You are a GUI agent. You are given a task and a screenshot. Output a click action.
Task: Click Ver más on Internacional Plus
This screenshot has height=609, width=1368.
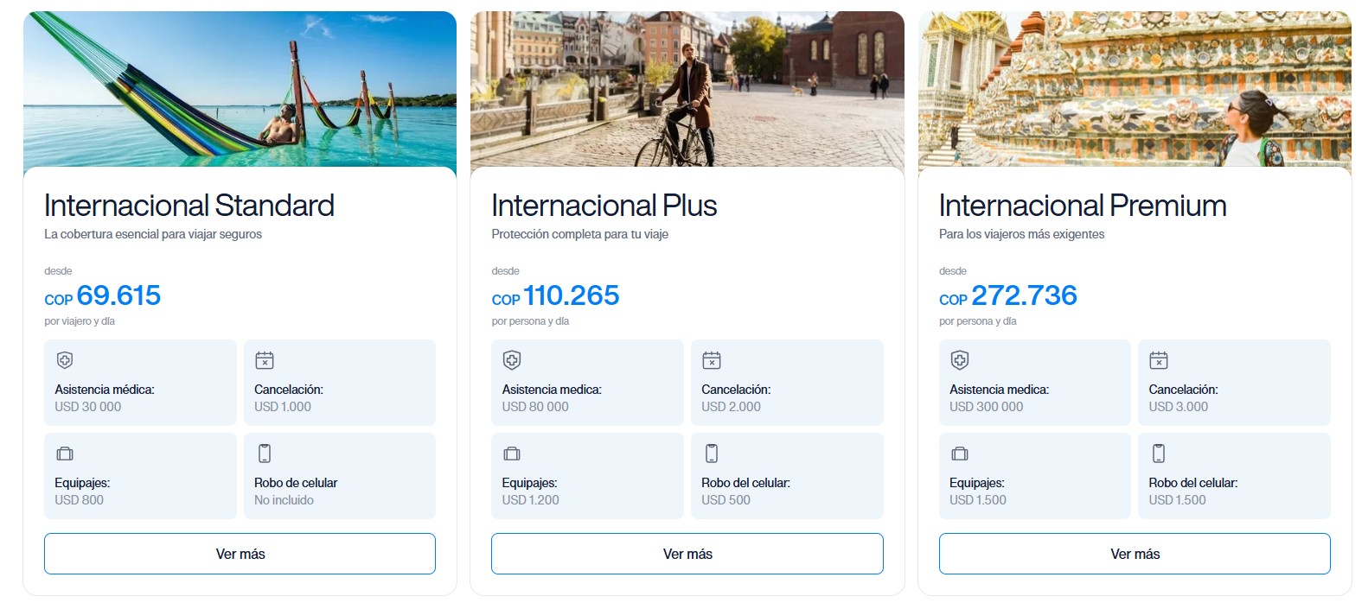[x=687, y=554]
